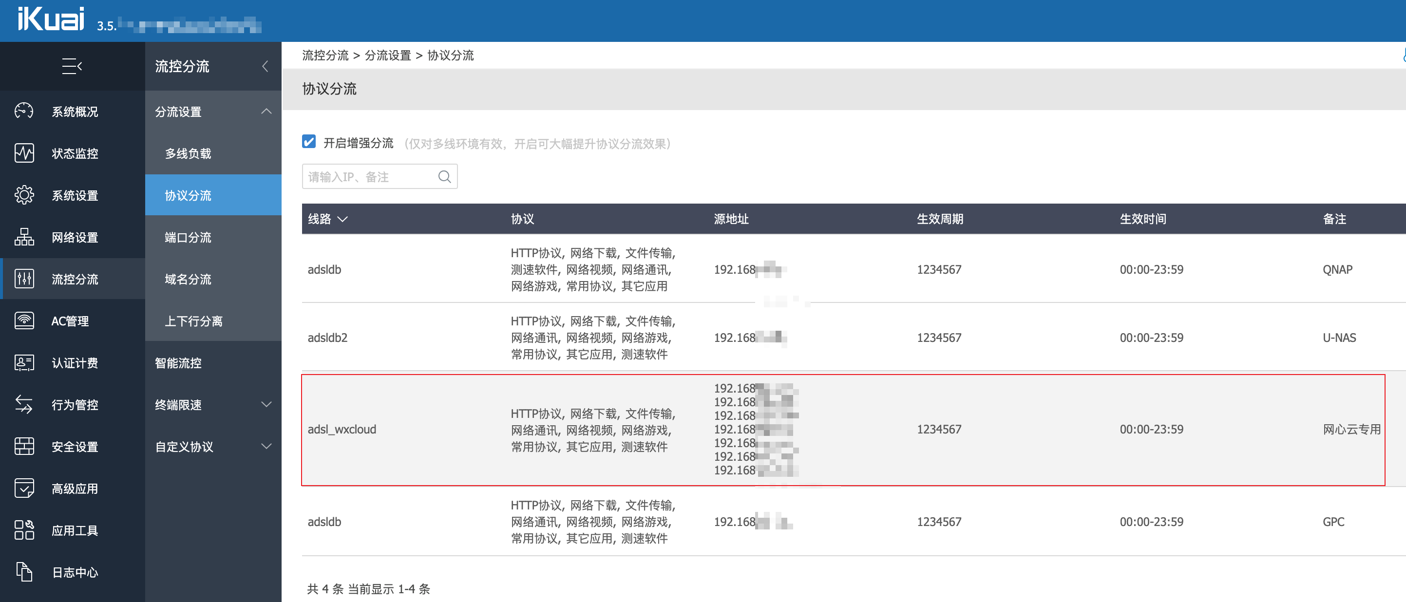The height and width of the screenshot is (602, 1406).
Task: Click the 状态监控 waveform icon
Action: click(24, 153)
